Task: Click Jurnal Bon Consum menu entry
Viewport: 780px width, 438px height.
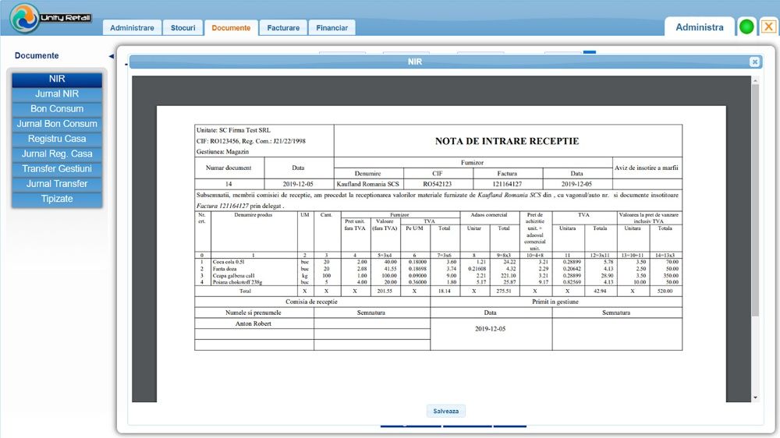Action: point(57,124)
